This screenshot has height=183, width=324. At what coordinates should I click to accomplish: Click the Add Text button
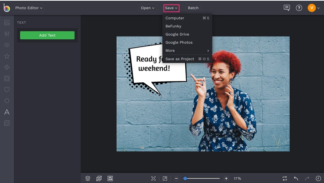[x=47, y=35]
